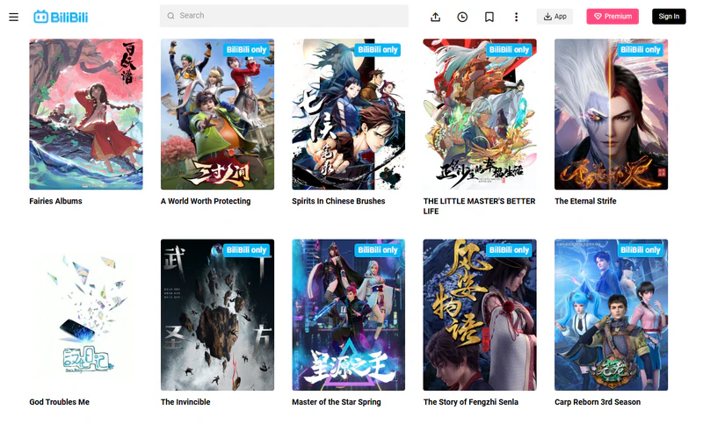
Task: Open The Eternal Strife poster
Action: click(611, 114)
